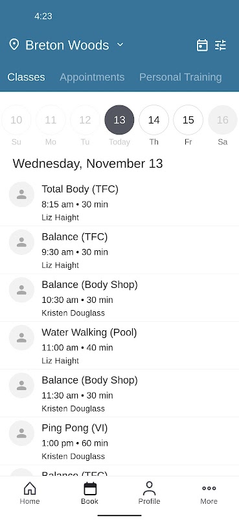239x520 pixels.
Task: Open the 10:30 am Balance (Body Shop) class
Action: tap(119, 298)
